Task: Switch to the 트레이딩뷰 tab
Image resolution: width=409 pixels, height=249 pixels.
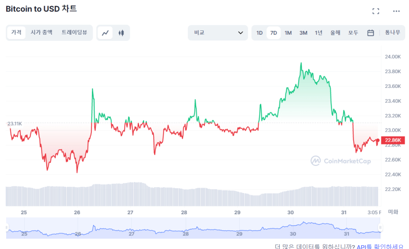Action: [x=74, y=32]
